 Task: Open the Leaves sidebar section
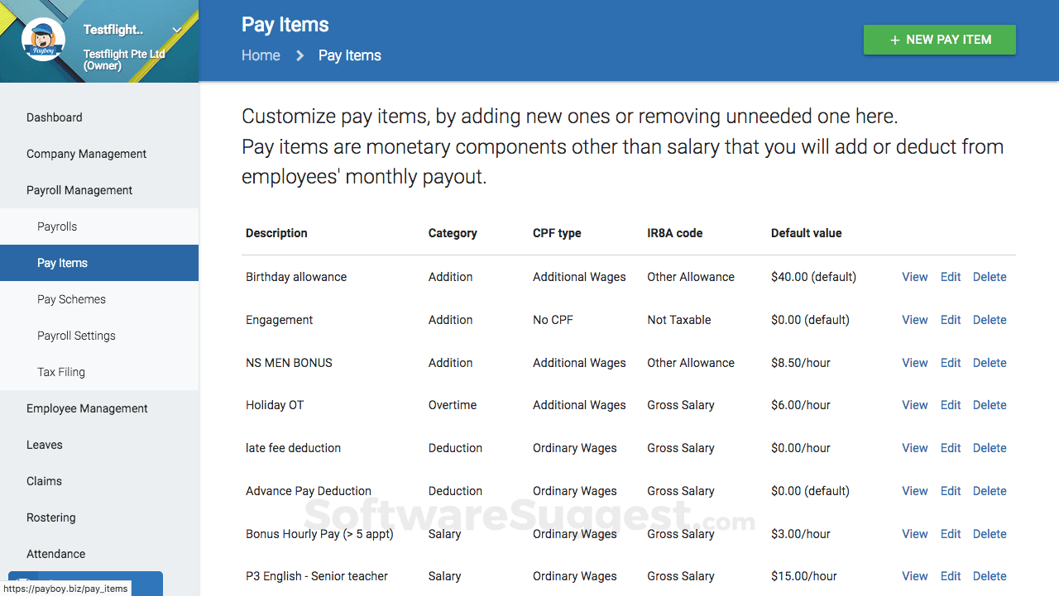point(45,445)
